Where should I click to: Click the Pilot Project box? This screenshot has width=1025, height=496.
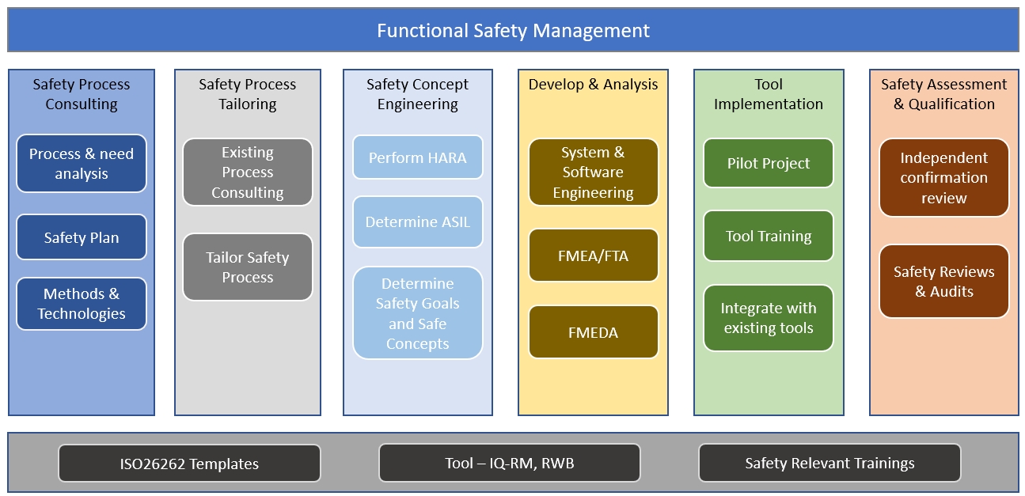click(x=769, y=164)
